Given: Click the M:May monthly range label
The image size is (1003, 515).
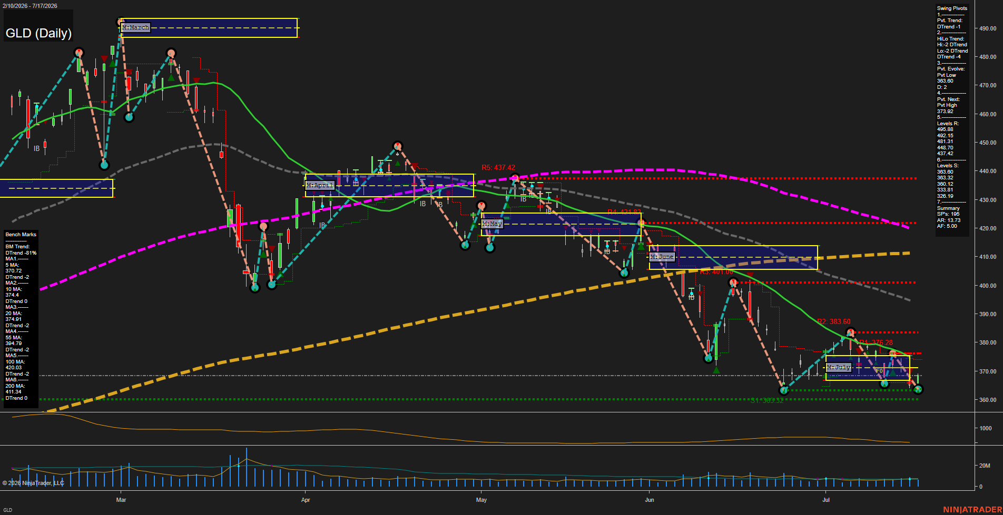Looking at the screenshot, I should tap(493, 224).
